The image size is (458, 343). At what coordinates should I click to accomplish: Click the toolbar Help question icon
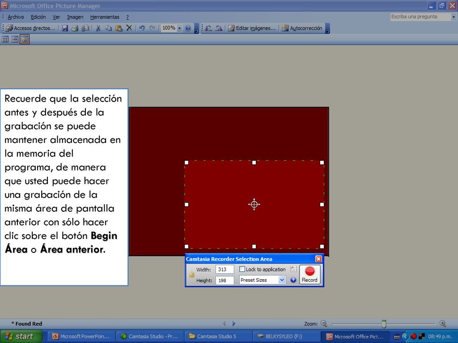(188, 28)
